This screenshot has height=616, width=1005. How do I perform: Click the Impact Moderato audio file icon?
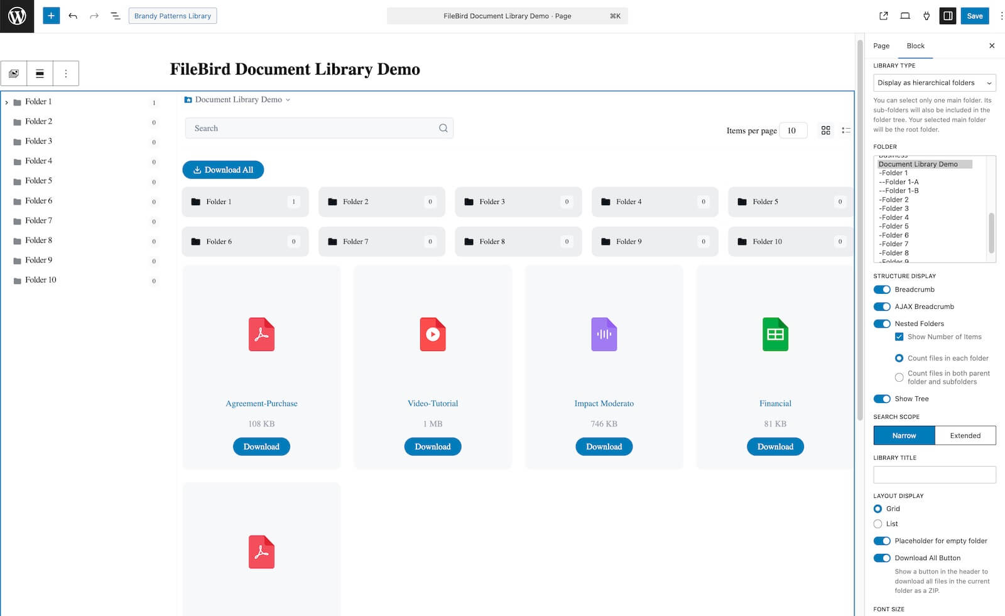tap(604, 334)
